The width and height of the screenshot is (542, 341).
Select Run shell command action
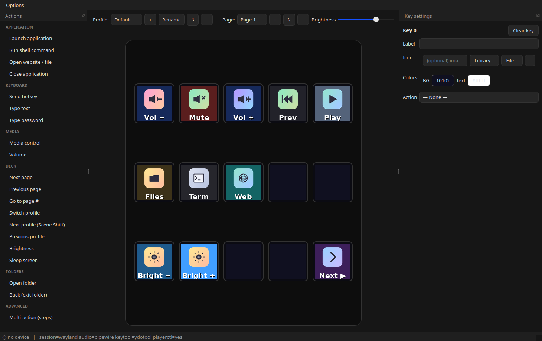[x=44, y=50]
